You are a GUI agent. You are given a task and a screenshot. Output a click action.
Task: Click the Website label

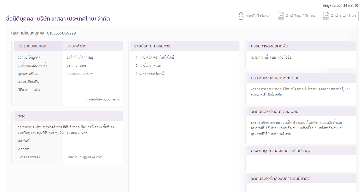point(23,149)
